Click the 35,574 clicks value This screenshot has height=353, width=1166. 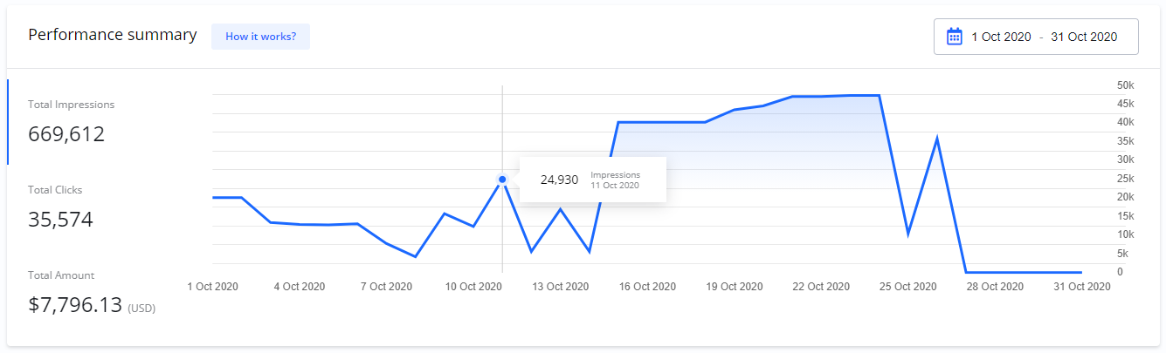pyautogui.click(x=60, y=220)
